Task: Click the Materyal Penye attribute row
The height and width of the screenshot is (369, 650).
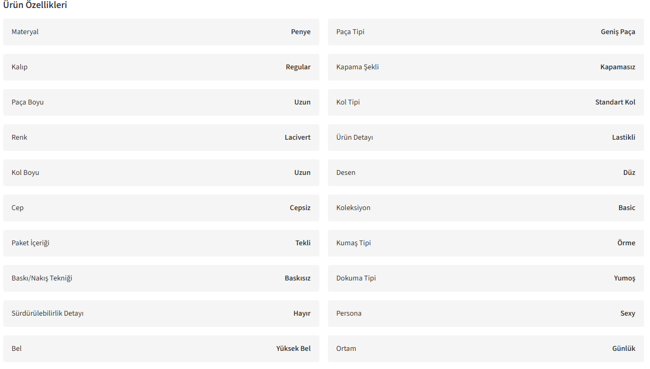Action: tap(161, 32)
